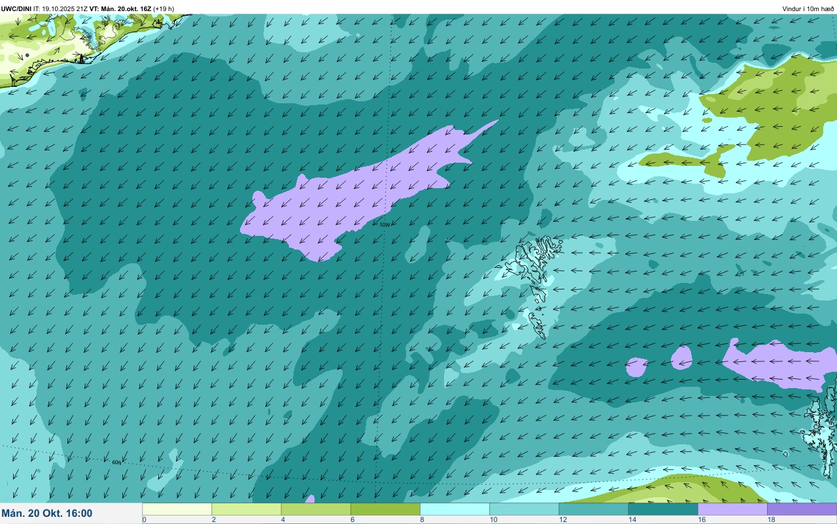This screenshot has width=837, height=524.
Task: Click the 'UWC/DINI' model name in header
Action: 16,8
